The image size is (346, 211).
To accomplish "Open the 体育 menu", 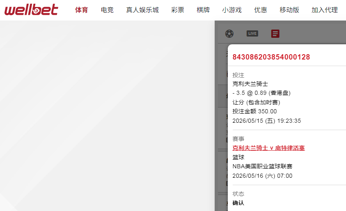I will 82,10.
